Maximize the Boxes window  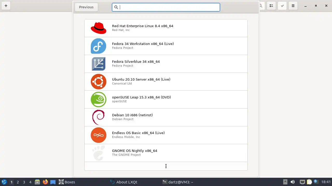[x=316, y=6]
